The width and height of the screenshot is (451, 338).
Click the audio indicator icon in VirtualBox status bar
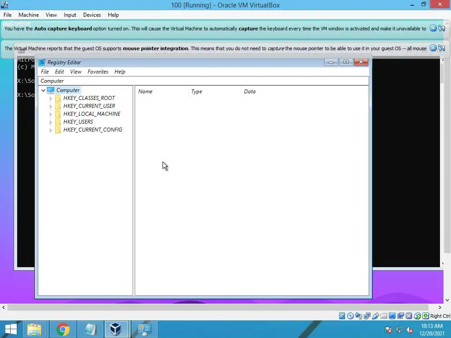[359, 316]
